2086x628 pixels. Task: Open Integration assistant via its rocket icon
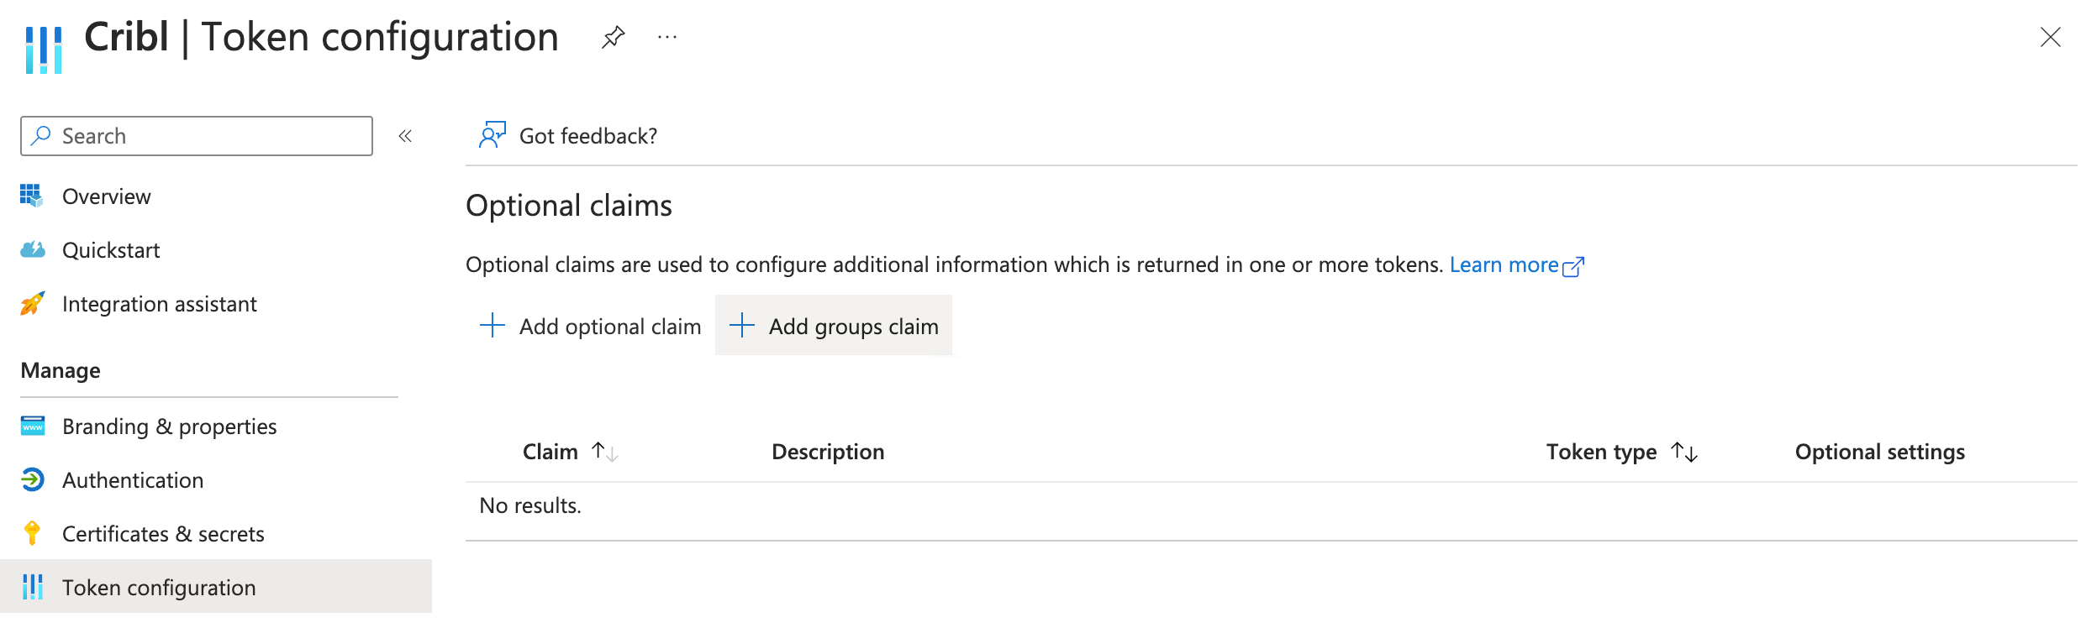(34, 304)
